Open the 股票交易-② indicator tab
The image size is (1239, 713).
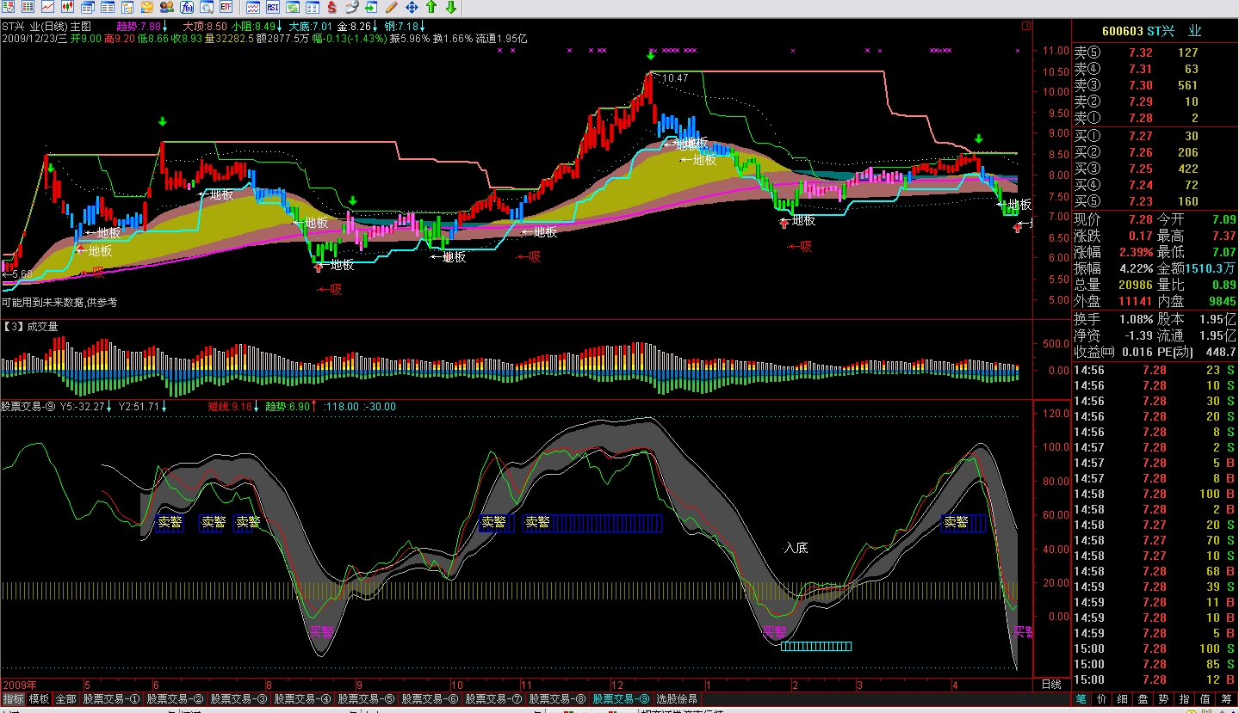click(176, 699)
